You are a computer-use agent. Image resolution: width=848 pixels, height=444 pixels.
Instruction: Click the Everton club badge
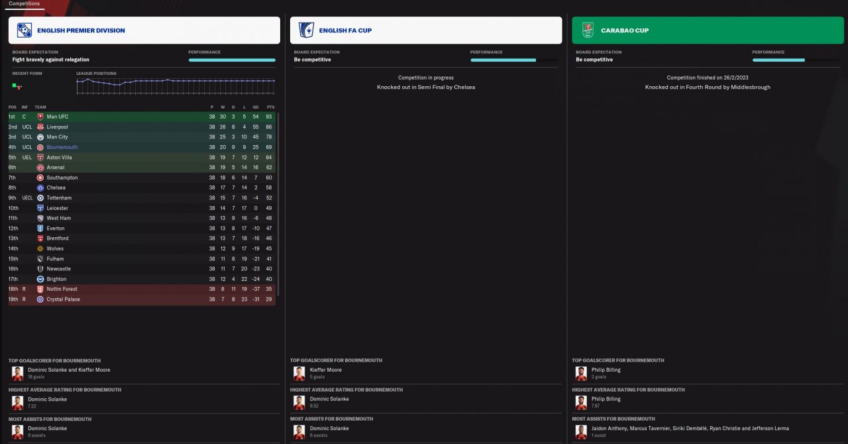click(40, 228)
